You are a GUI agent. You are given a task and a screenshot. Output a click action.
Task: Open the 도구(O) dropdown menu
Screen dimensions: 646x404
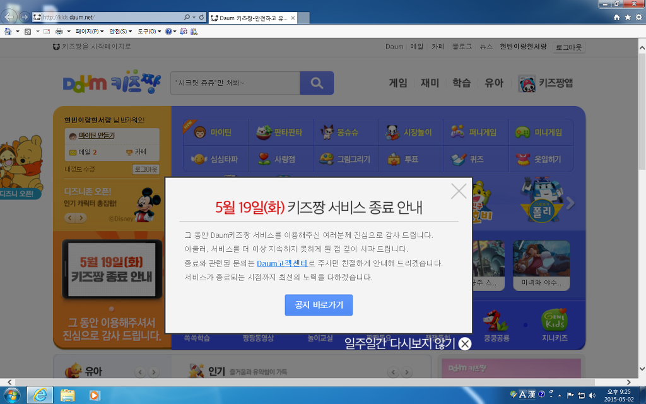(x=149, y=31)
